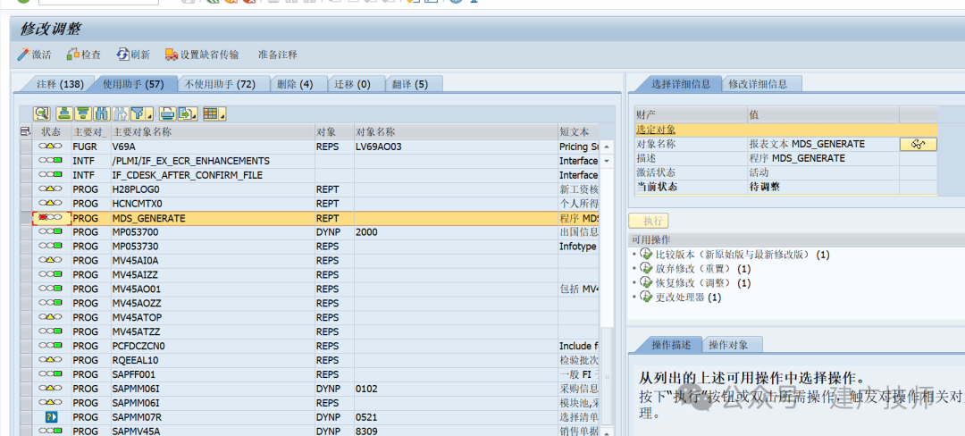The height and width of the screenshot is (436, 965).
Task: Select 放弃修改(重置) action
Action: (x=695, y=269)
